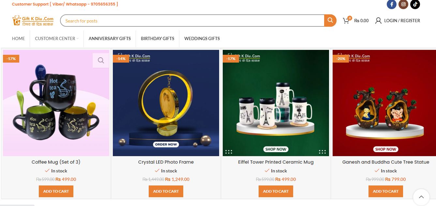Viewport: 436px width, 206px height.
Task: Expand the Customer Center dropdown
Action: pyautogui.click(x=57, y=38)
